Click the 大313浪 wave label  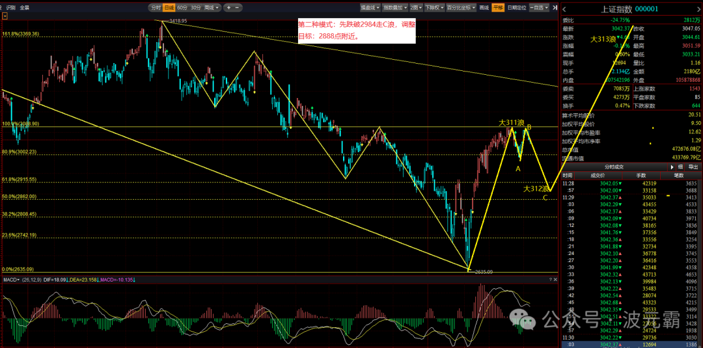tap(603, 40)
